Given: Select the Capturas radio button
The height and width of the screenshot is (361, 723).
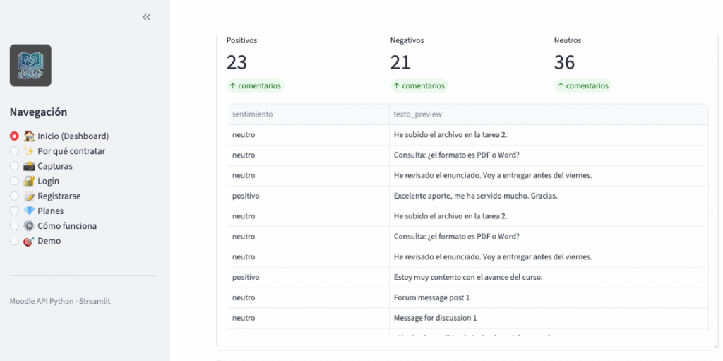Looking at the screenshot, I should pyautogui.click(x=14, y=166).
